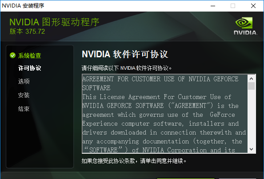The height and width of the screenshot is (179, 264).
Task: Minimize the NVIDIA 安装程序 window
Action: pyautogui.click(x=213, y=6)
